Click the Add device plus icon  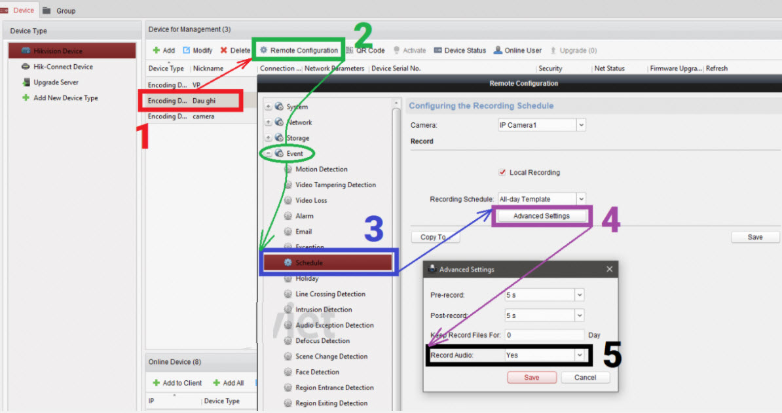pos(156,50)
